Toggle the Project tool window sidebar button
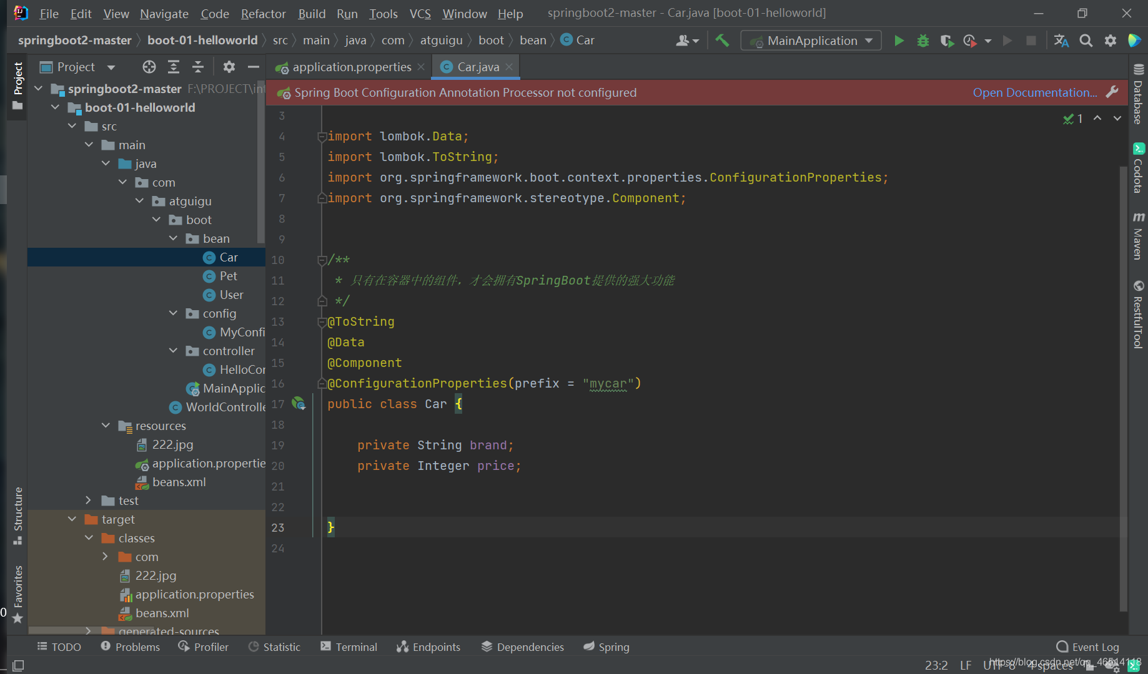1148x674 pixels. (17, 85)
